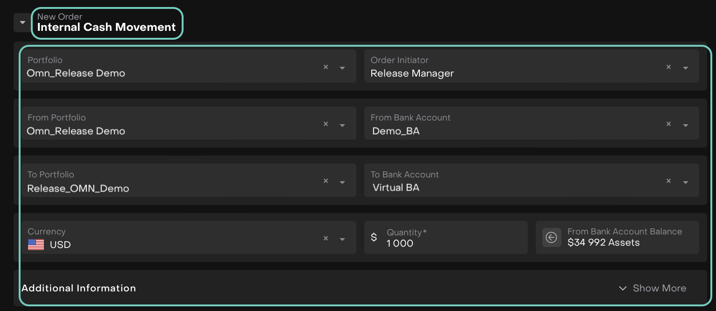716x311 pixels.
Task: Clear the To Bank Account value
Action: click(x=668, y=181)
